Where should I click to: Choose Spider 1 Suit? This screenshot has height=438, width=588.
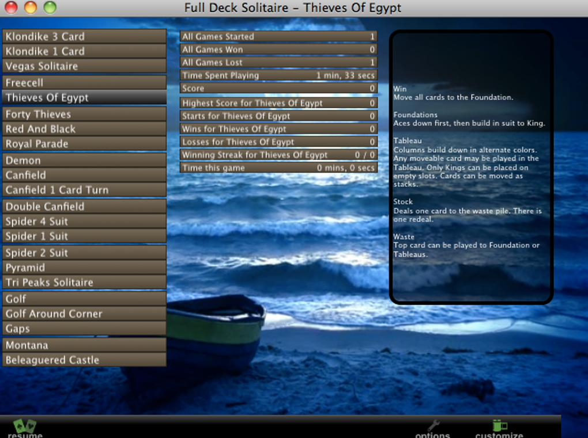point(84,236)
